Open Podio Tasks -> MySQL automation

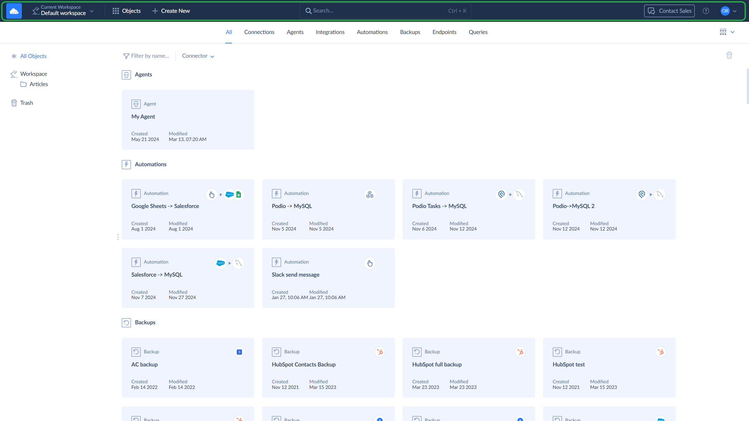click(x=469, y=209)
